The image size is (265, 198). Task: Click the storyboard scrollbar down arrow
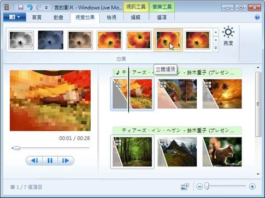click(x=258, y=174)
